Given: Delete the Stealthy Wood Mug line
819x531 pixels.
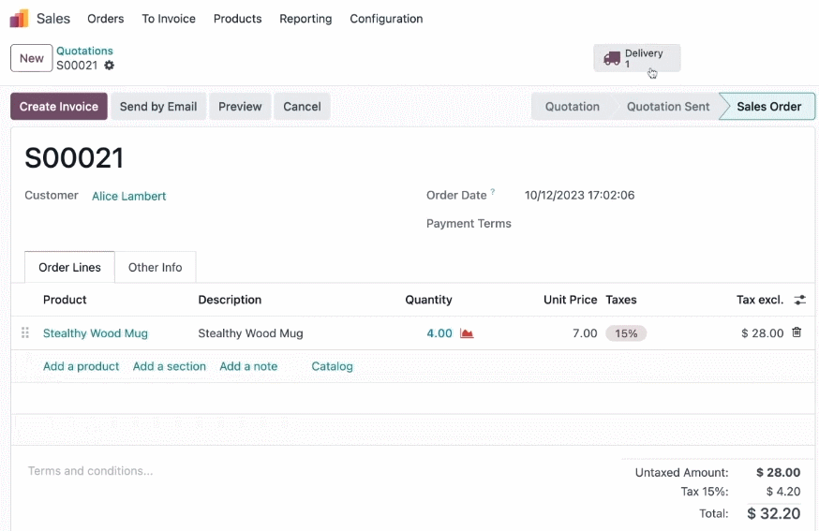Looking at the screenshot, I should click(797, 332).
